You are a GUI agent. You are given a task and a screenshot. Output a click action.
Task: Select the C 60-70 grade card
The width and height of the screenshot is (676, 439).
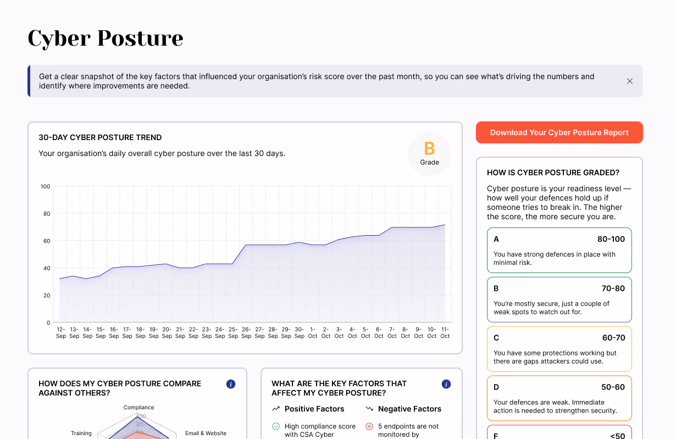pos(559,349)
